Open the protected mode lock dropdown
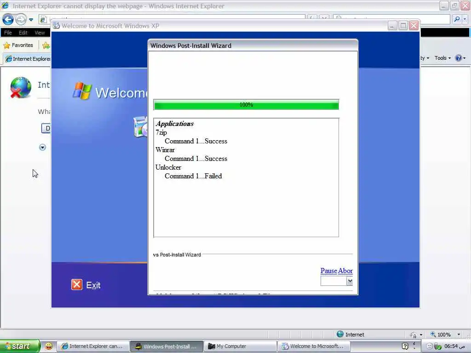Viewport: 471px width, 353px height. [421, 335]
